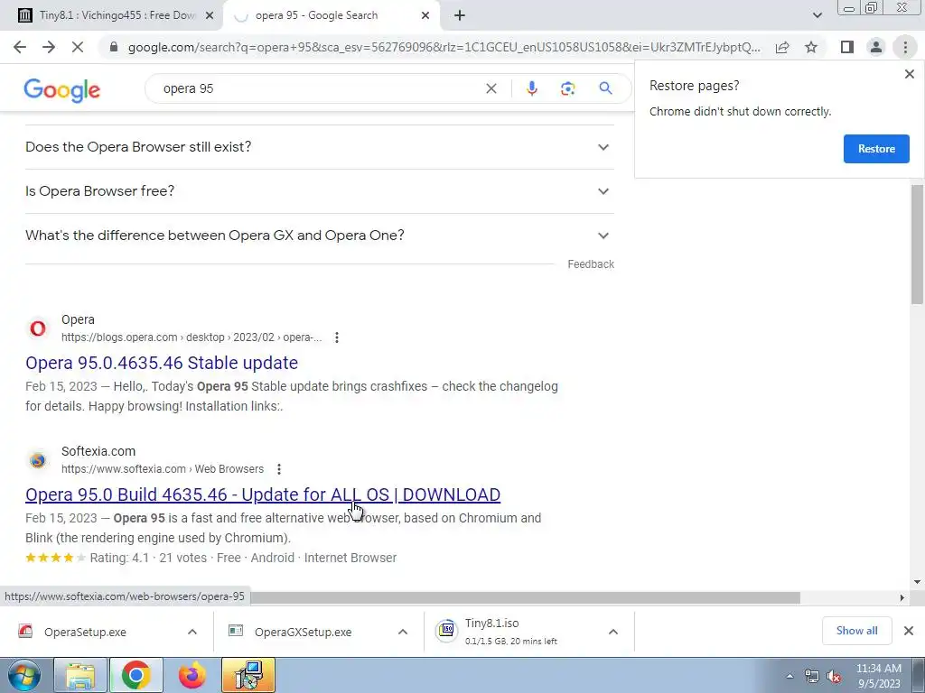Click the vertical scrollbar down arrow
This screenshot has width=925, height=693.
917,582
